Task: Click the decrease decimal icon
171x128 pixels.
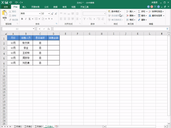Action: (x=103, y=19)
